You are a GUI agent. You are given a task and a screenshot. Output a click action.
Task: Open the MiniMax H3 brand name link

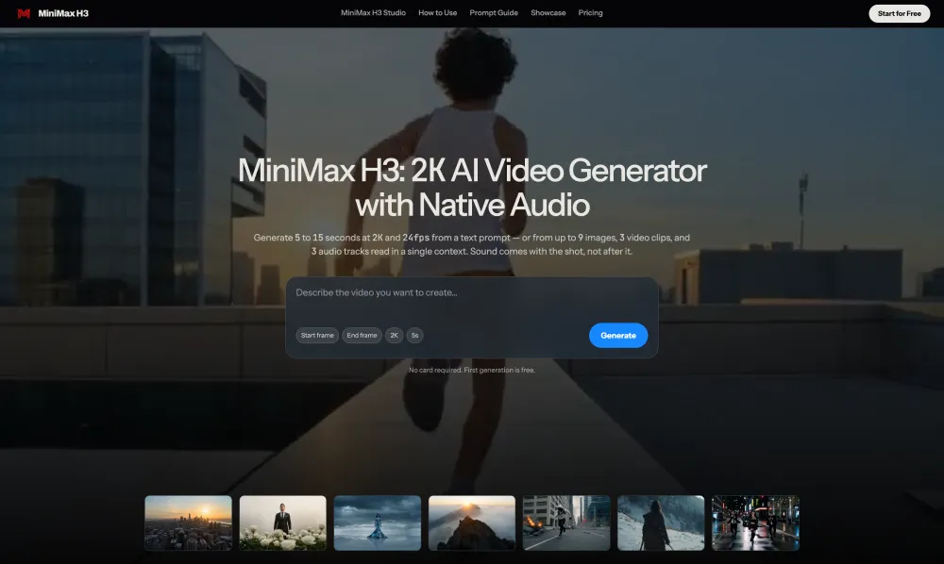[63, 13]
